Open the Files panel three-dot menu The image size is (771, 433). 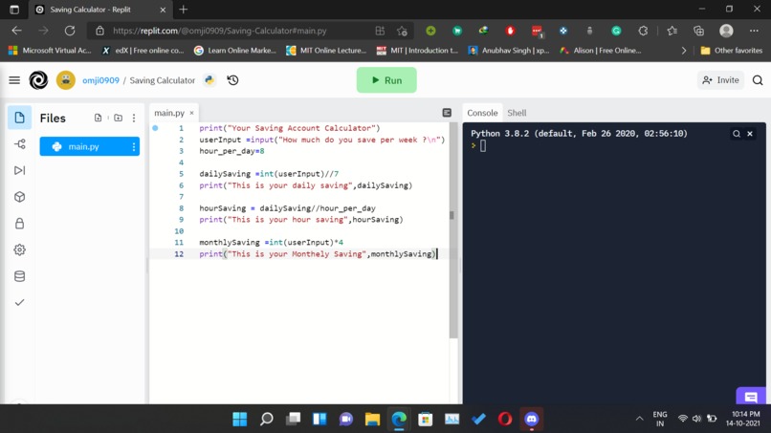[x=134, y=118]
